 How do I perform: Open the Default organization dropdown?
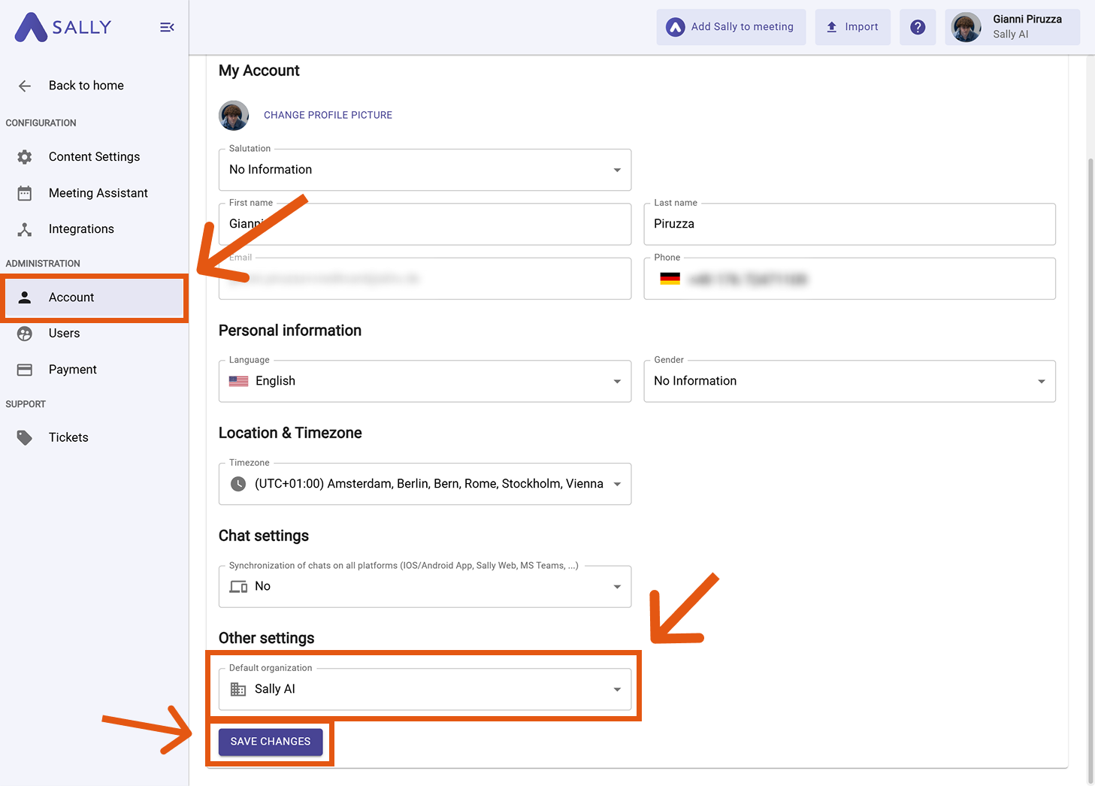coord(425,689)
